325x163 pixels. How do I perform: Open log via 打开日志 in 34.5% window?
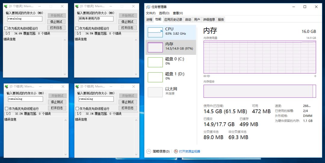(128, 28)
